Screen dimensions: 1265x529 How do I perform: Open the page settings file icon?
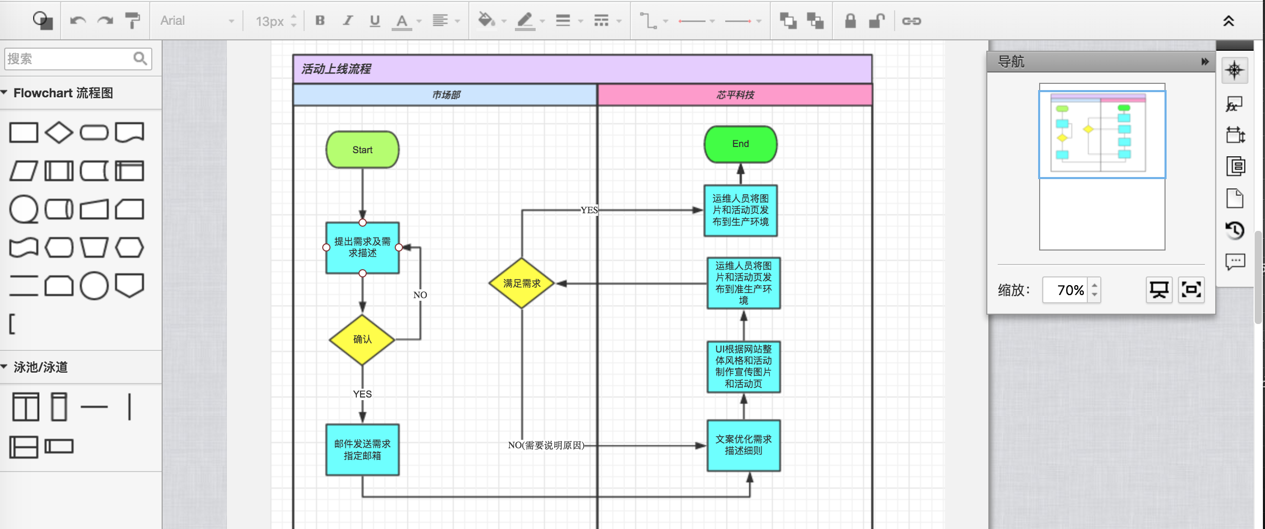[x=1234, y=198]
